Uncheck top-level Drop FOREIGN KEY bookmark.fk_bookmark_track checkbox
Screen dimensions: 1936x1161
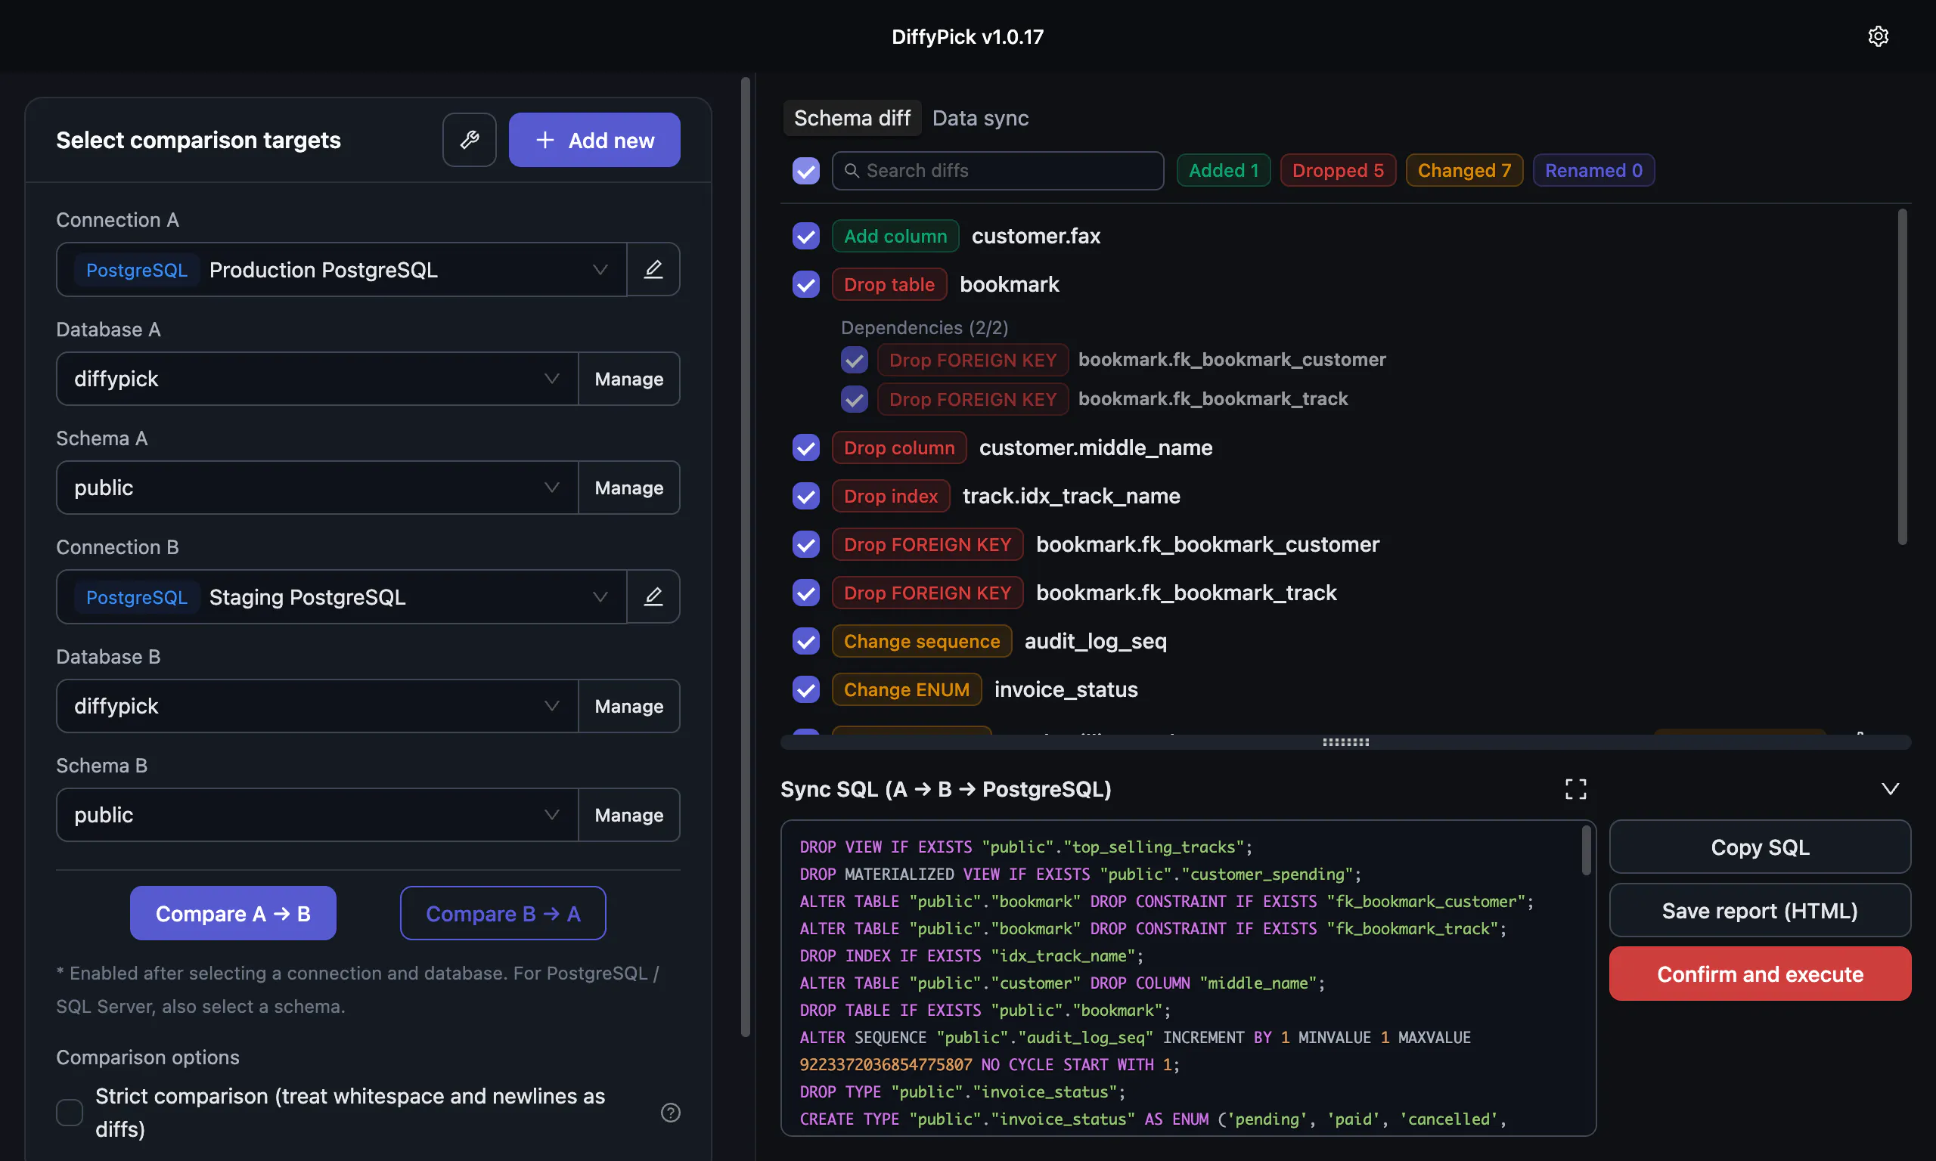pyautogui.click(x=806, y=593)
